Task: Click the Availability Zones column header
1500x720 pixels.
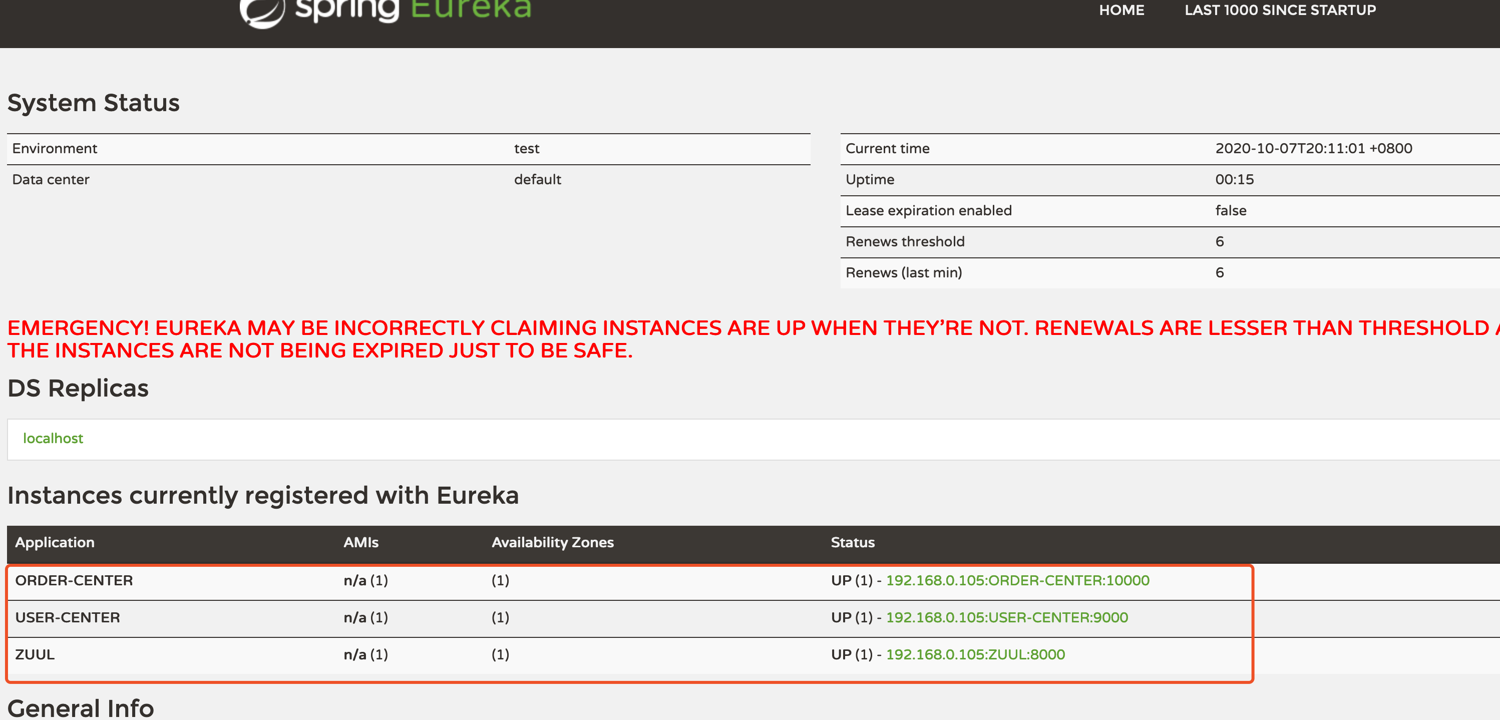Action: 552,542
